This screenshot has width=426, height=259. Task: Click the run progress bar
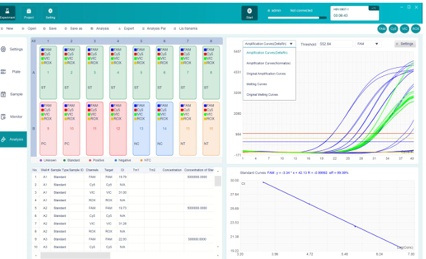click(297, 18)
